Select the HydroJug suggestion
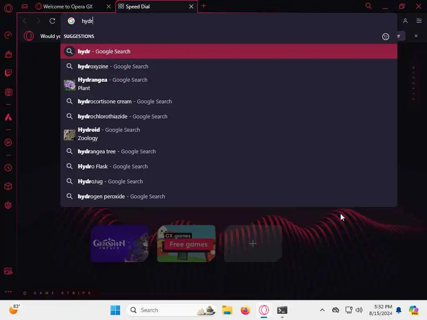The image size is (427, 320). (229, 182)
